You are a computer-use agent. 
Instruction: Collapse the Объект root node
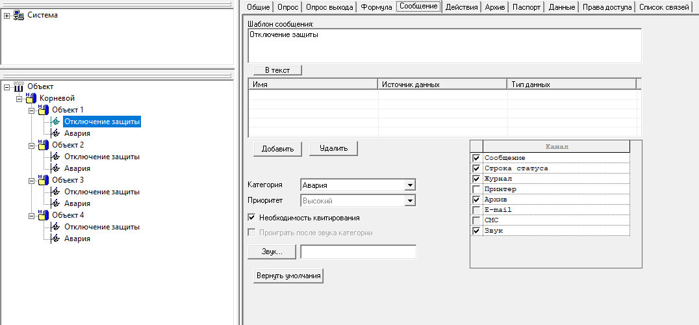(x=6, y=86)
